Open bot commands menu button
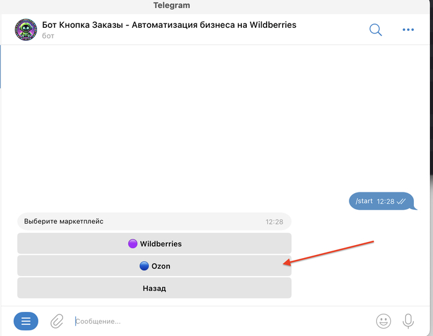The image size is (433, 336). [26, 321]
